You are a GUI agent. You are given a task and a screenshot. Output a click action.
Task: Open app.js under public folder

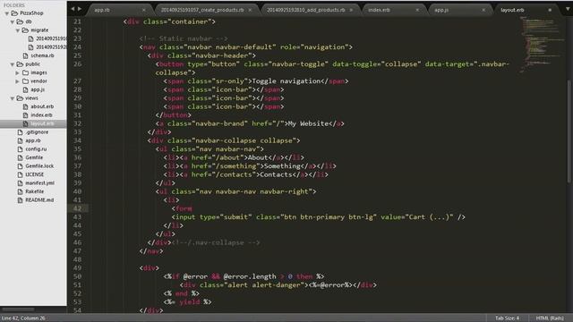[x=38, y=89]
